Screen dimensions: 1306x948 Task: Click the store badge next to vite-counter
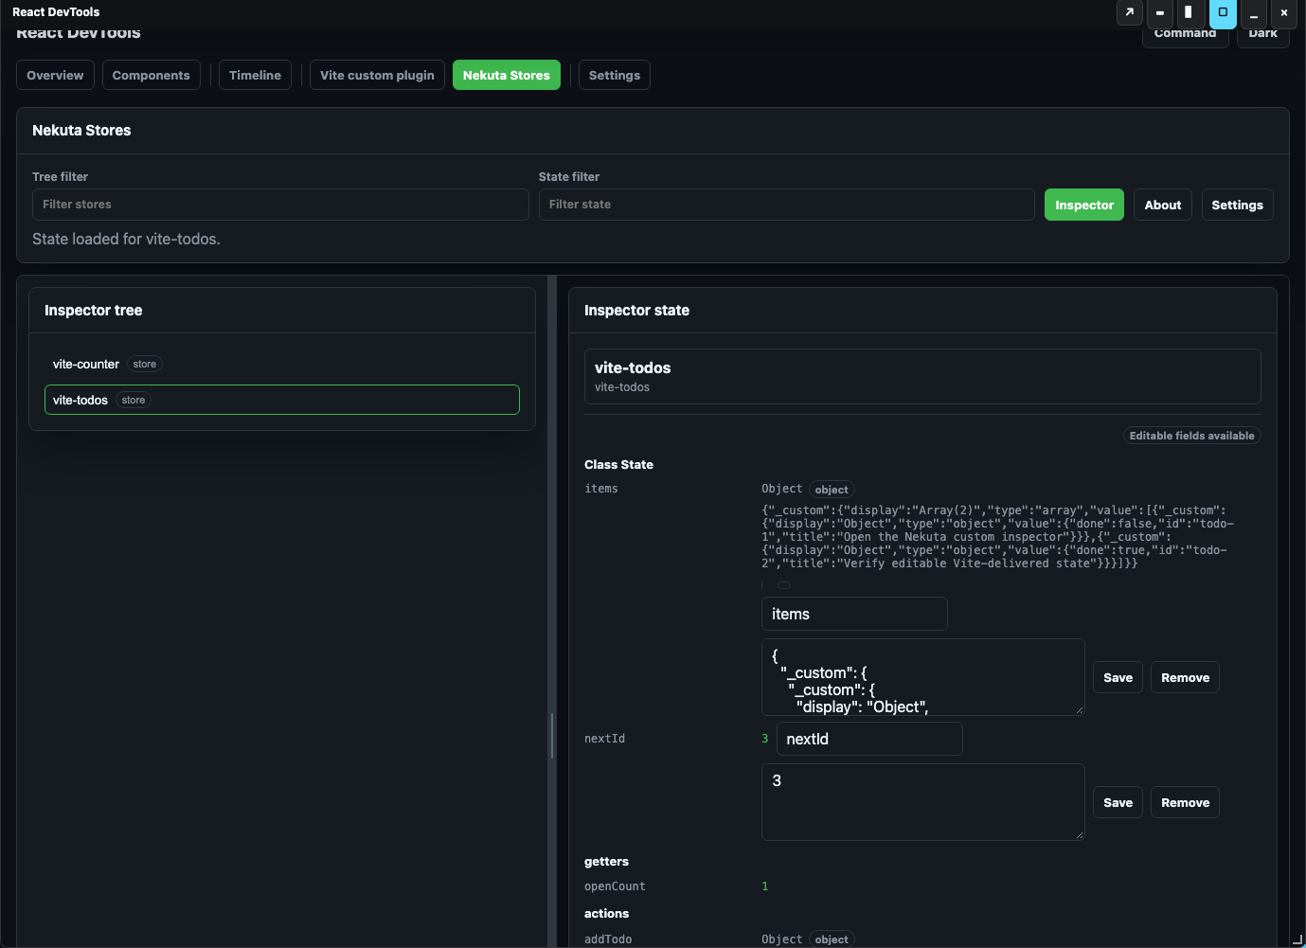click(145, 364)
